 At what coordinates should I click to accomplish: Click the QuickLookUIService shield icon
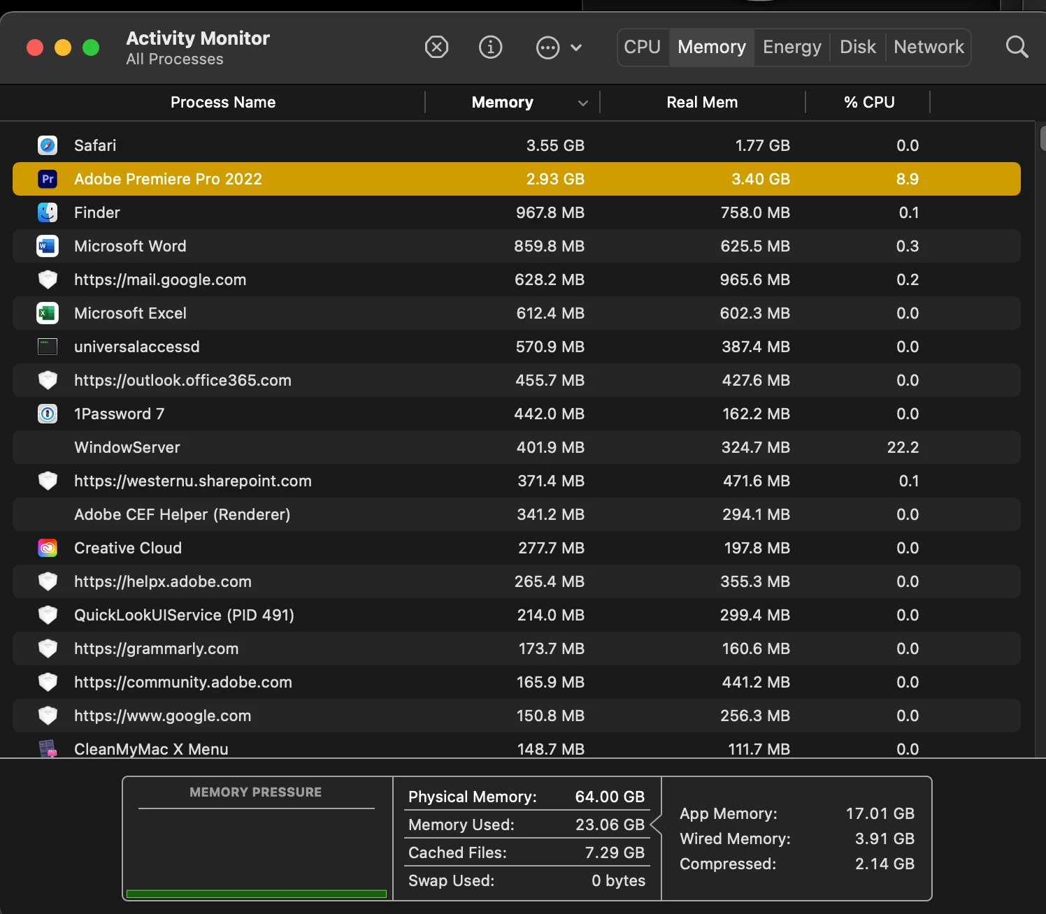point(48,615)
